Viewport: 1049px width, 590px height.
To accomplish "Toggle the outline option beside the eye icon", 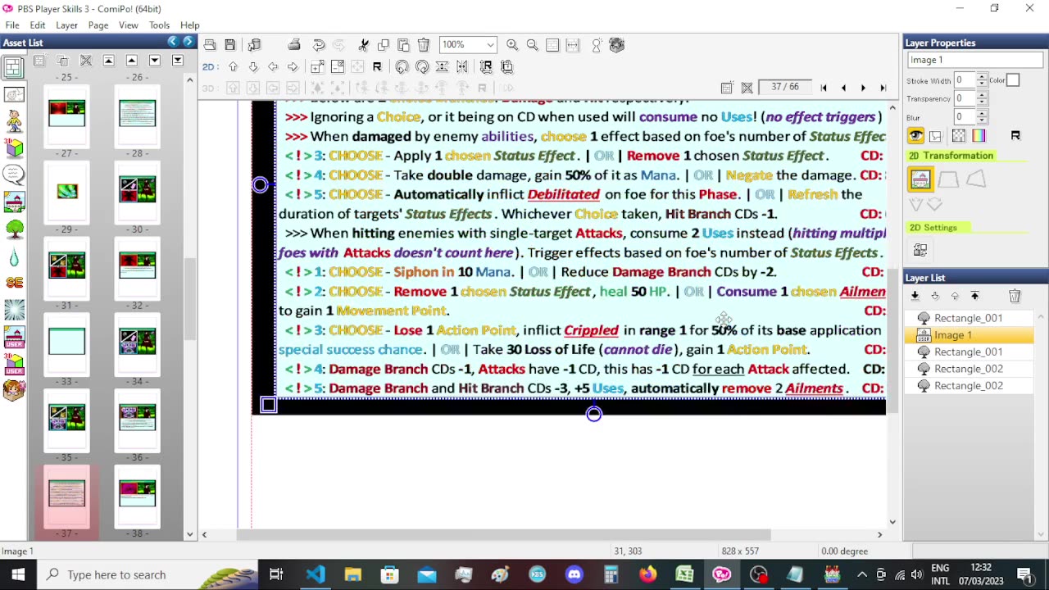I will tap(936, 136).
